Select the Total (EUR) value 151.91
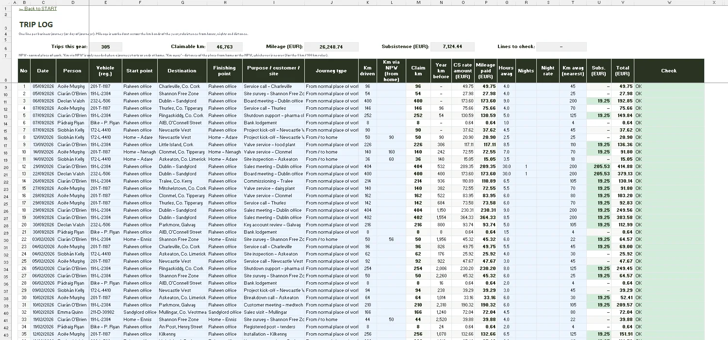This screenshot has width=728, height=340. [x=623, y=334]
